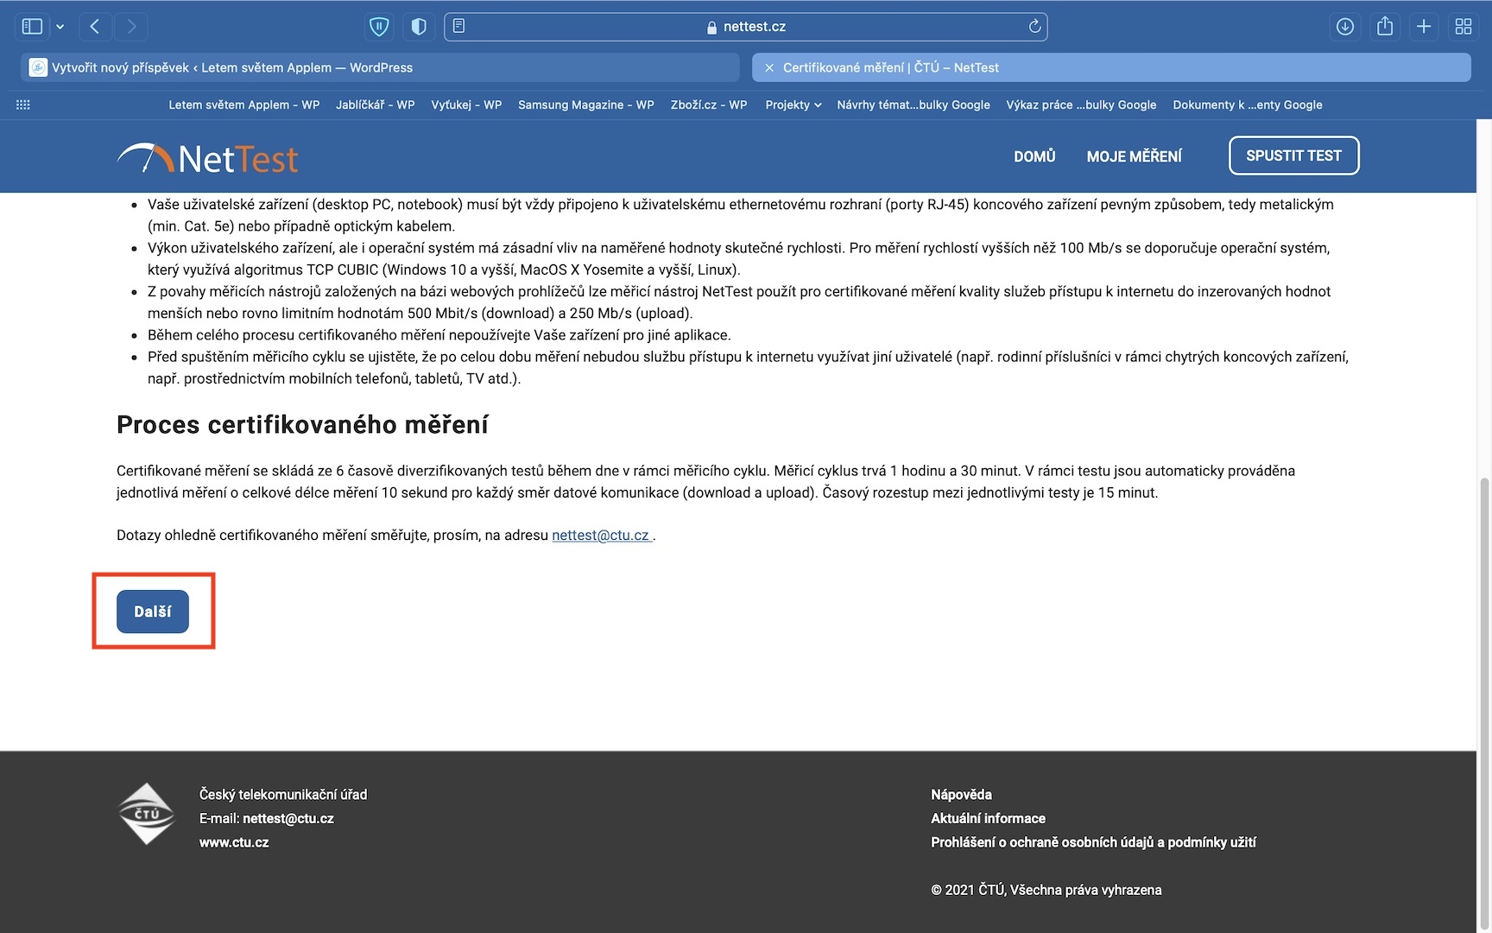Open the 'Vyťukej - WP' bookmark
1492x933 pixels.
click(466, 105)
